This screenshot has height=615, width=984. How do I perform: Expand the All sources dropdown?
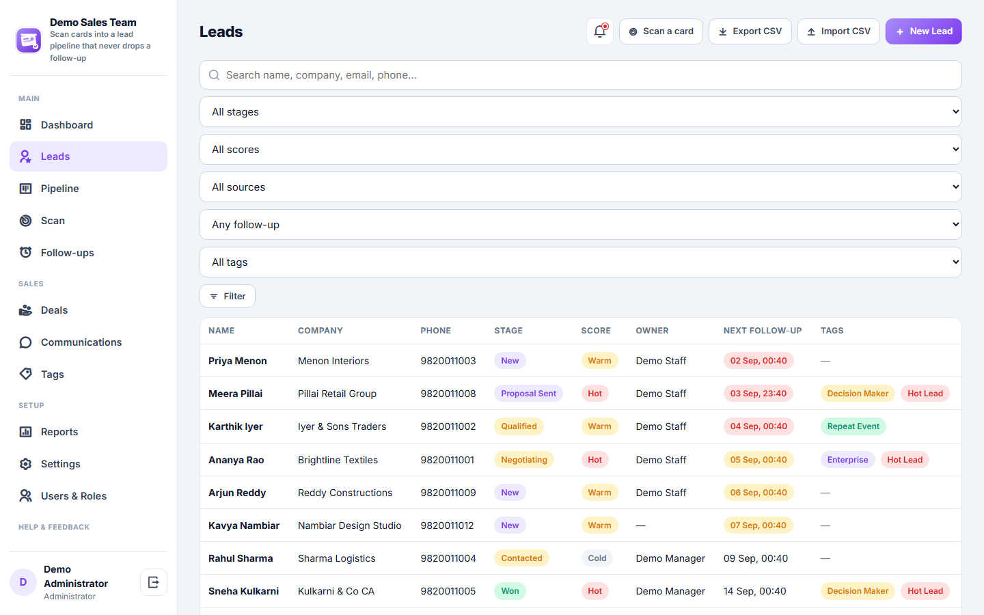(581, 187)
